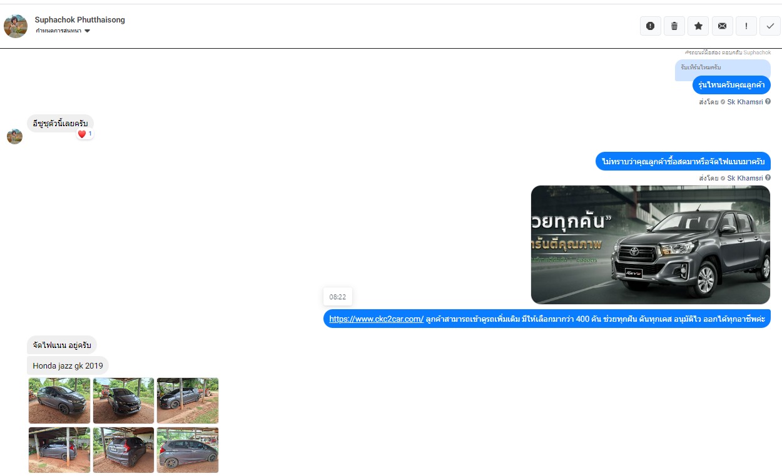Viewport: 782px width, 476px height.
Task: Expand the conversation assignment dropdown under name
Action: (x=63, y=31)
